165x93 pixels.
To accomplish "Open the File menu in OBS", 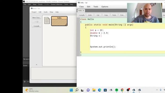I will tap(25, 4).
